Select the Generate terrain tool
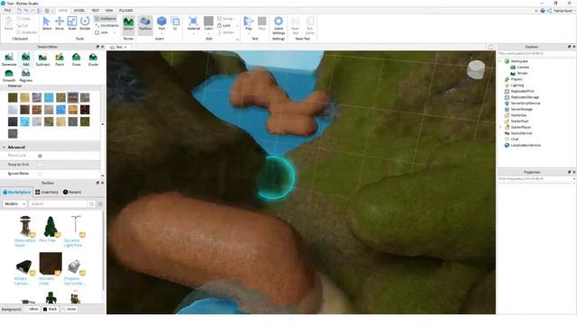The height and width of the screenshot is (324, 577). coord(9,59)
